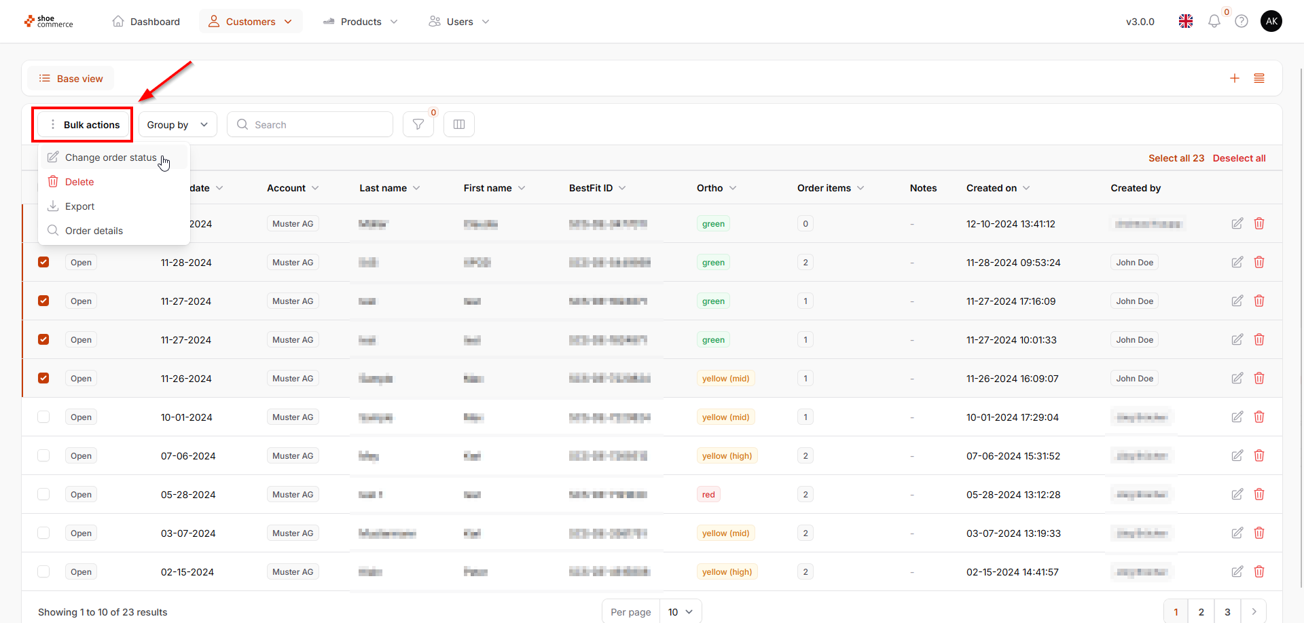This screenshot has height=623, width=1304.
Task: Open the Per page 10 dropdown
Action: [680, 611]
